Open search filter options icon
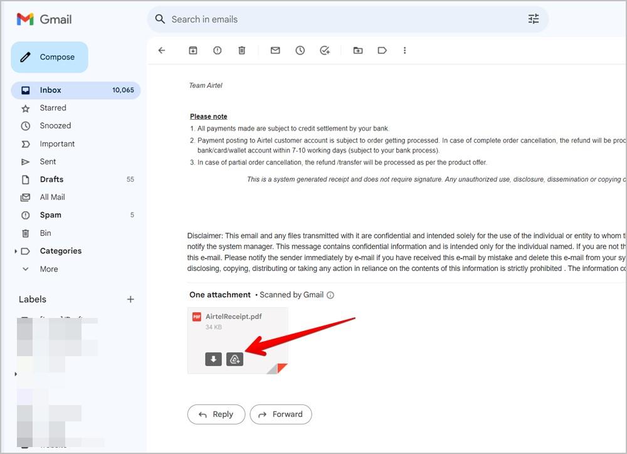This screenshot has width=627, height=454. 534,19
